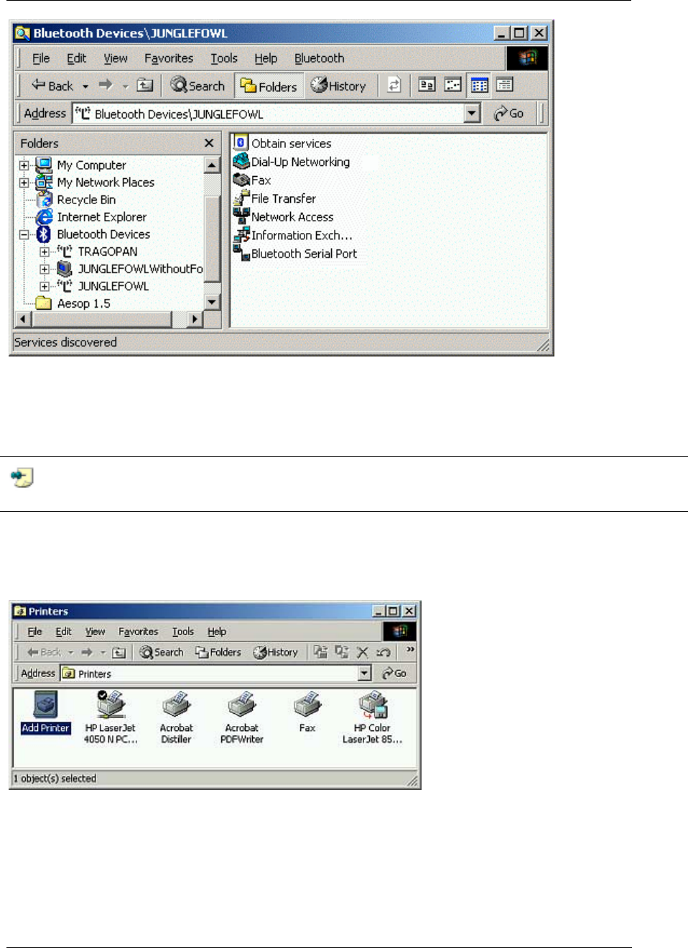The width and height of the screenshot is (688, 948).
Task: Click Folders in the Printers window toolbar
Action: pos(218,652)
